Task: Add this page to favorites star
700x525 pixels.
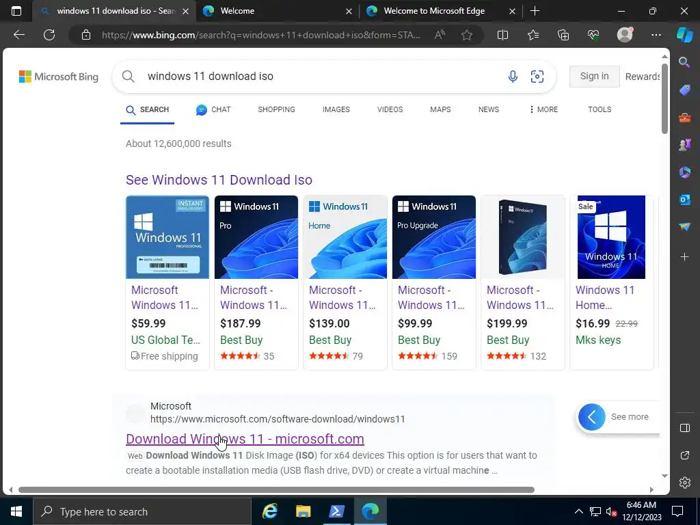Action: (467, 35)
